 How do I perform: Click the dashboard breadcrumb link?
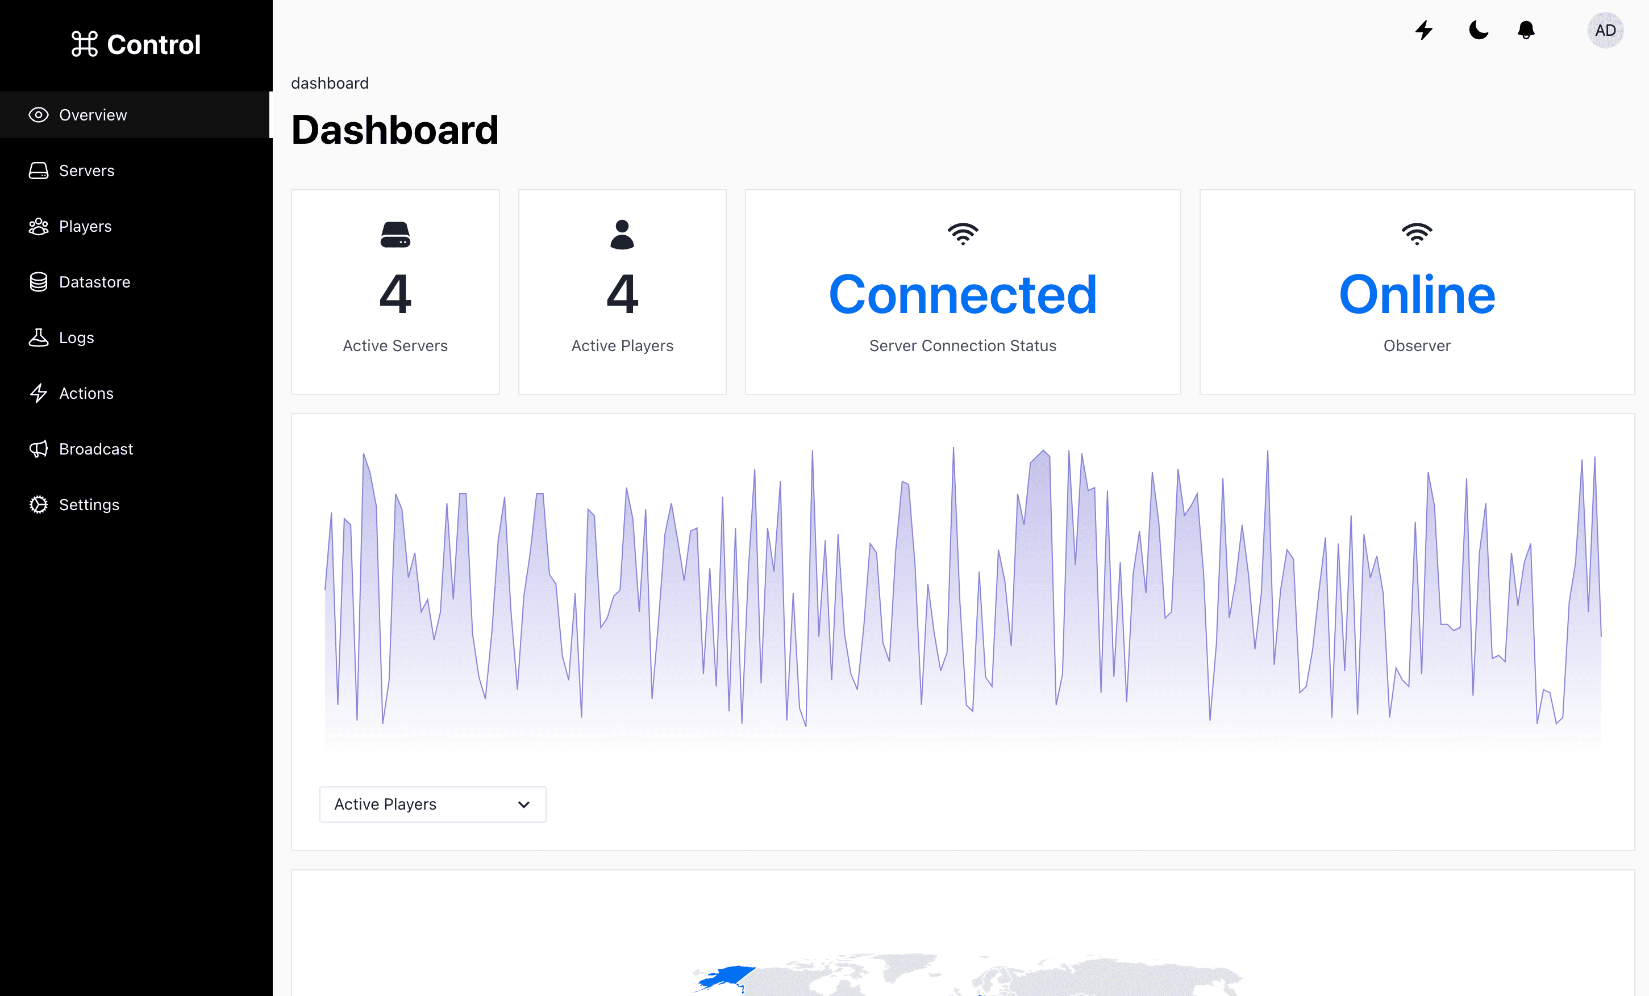coord(329,83)
